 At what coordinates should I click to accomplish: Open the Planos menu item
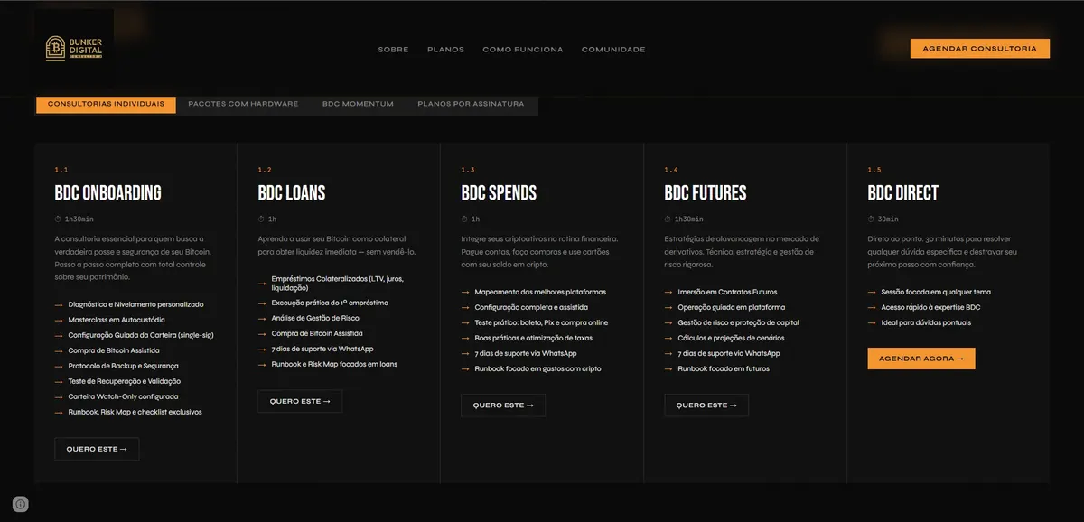[445, 50]
